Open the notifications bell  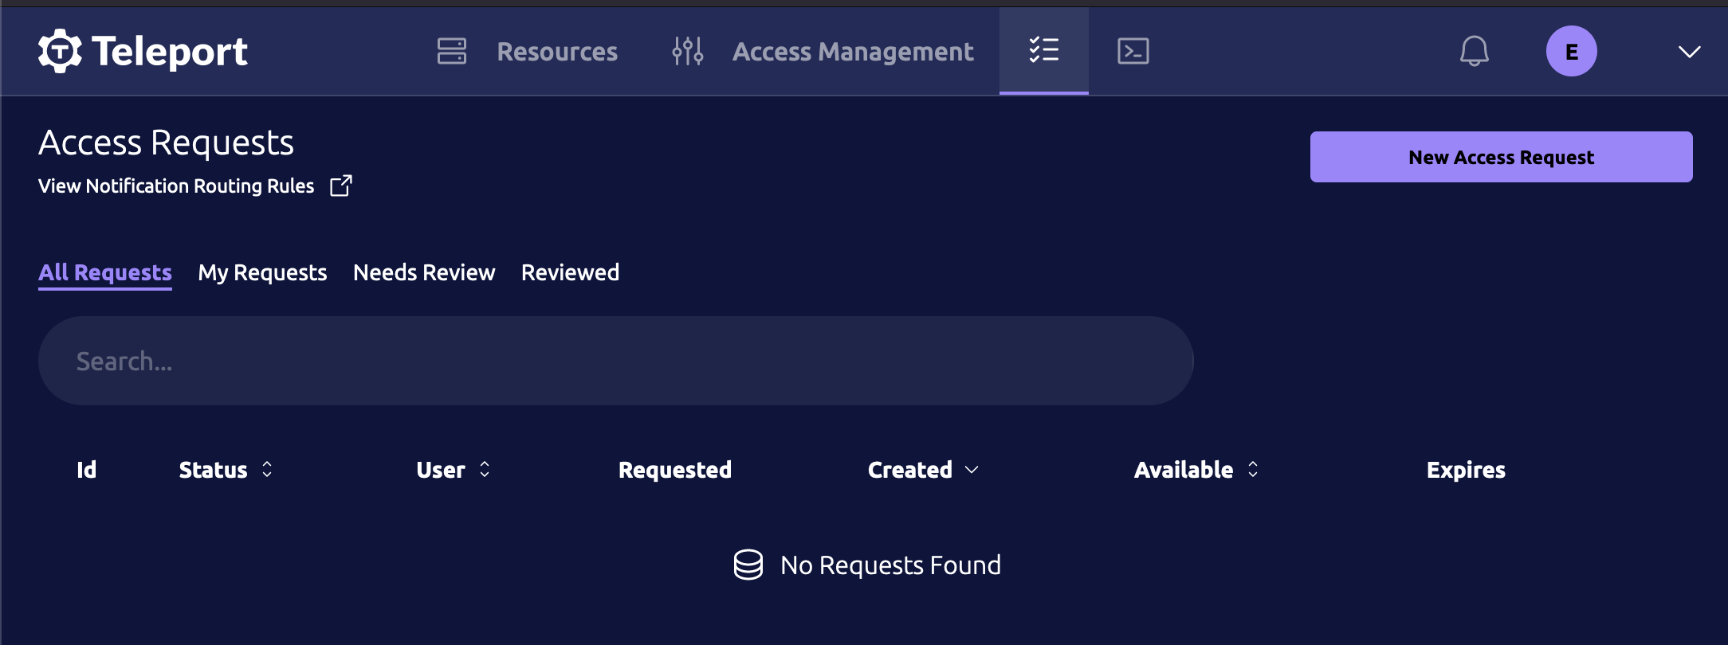point(1474,52)
